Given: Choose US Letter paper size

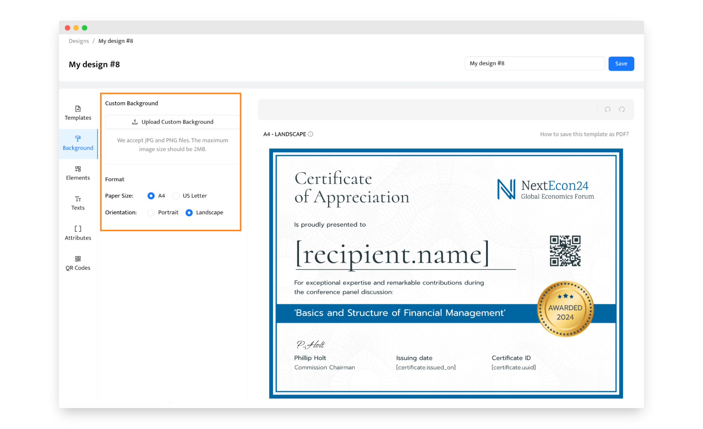Looking at the screenshot, I should [x=176, y=196].
